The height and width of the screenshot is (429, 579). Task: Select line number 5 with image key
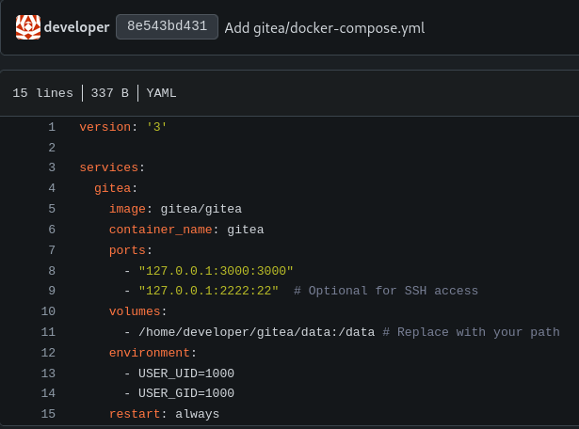click(x=52, y=209)
